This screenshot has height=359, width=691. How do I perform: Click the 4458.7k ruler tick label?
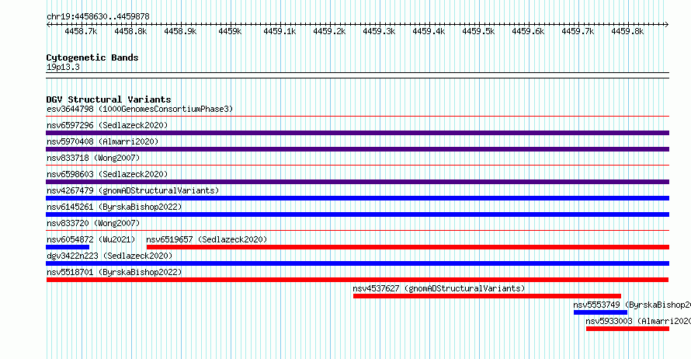(x=81, y=31)
